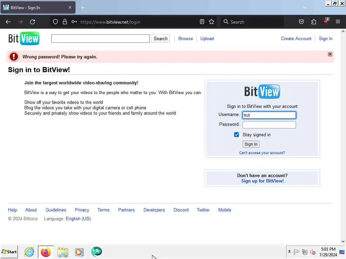Bookmark this page with the star icon
This screenshot has width=346, height=259.
212,22
